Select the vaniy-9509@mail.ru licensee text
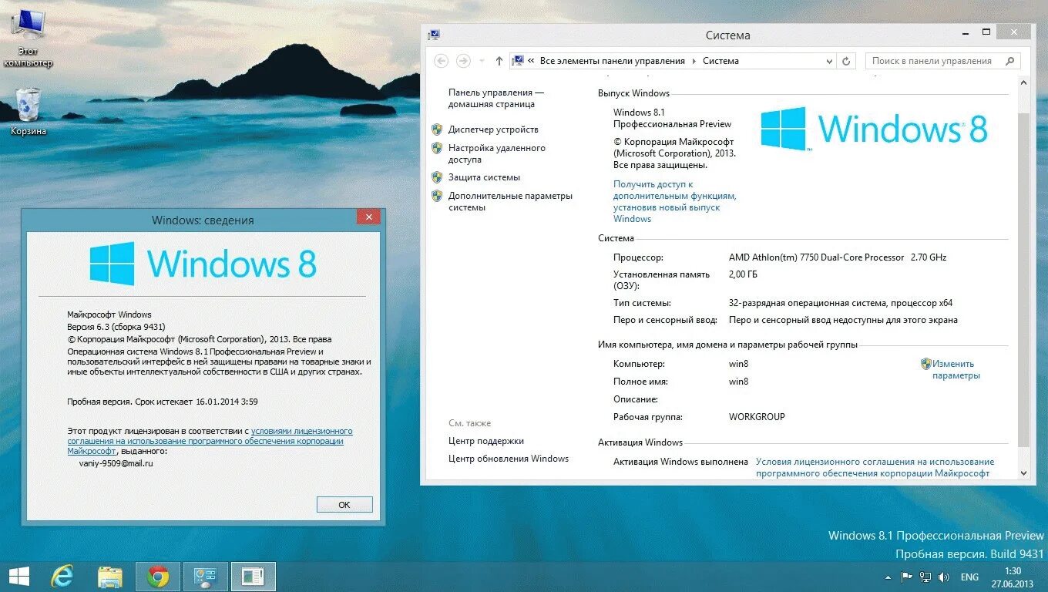 pyautogui.click(x=116, y=463)
